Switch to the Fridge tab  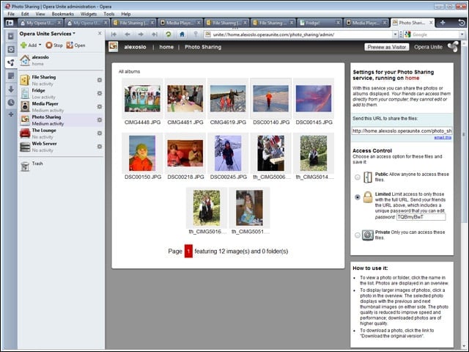point(320,23)
